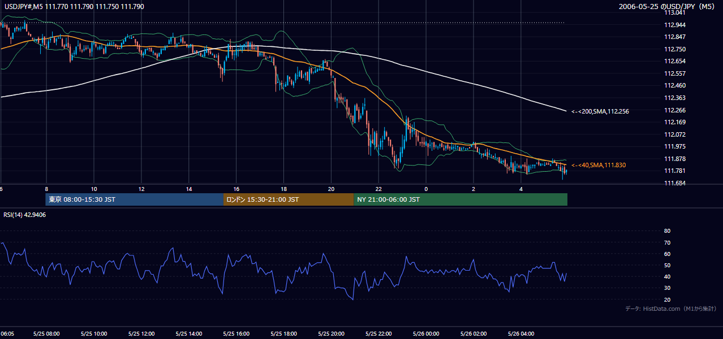Click RSI scale value 60

(x=667, y=254)
